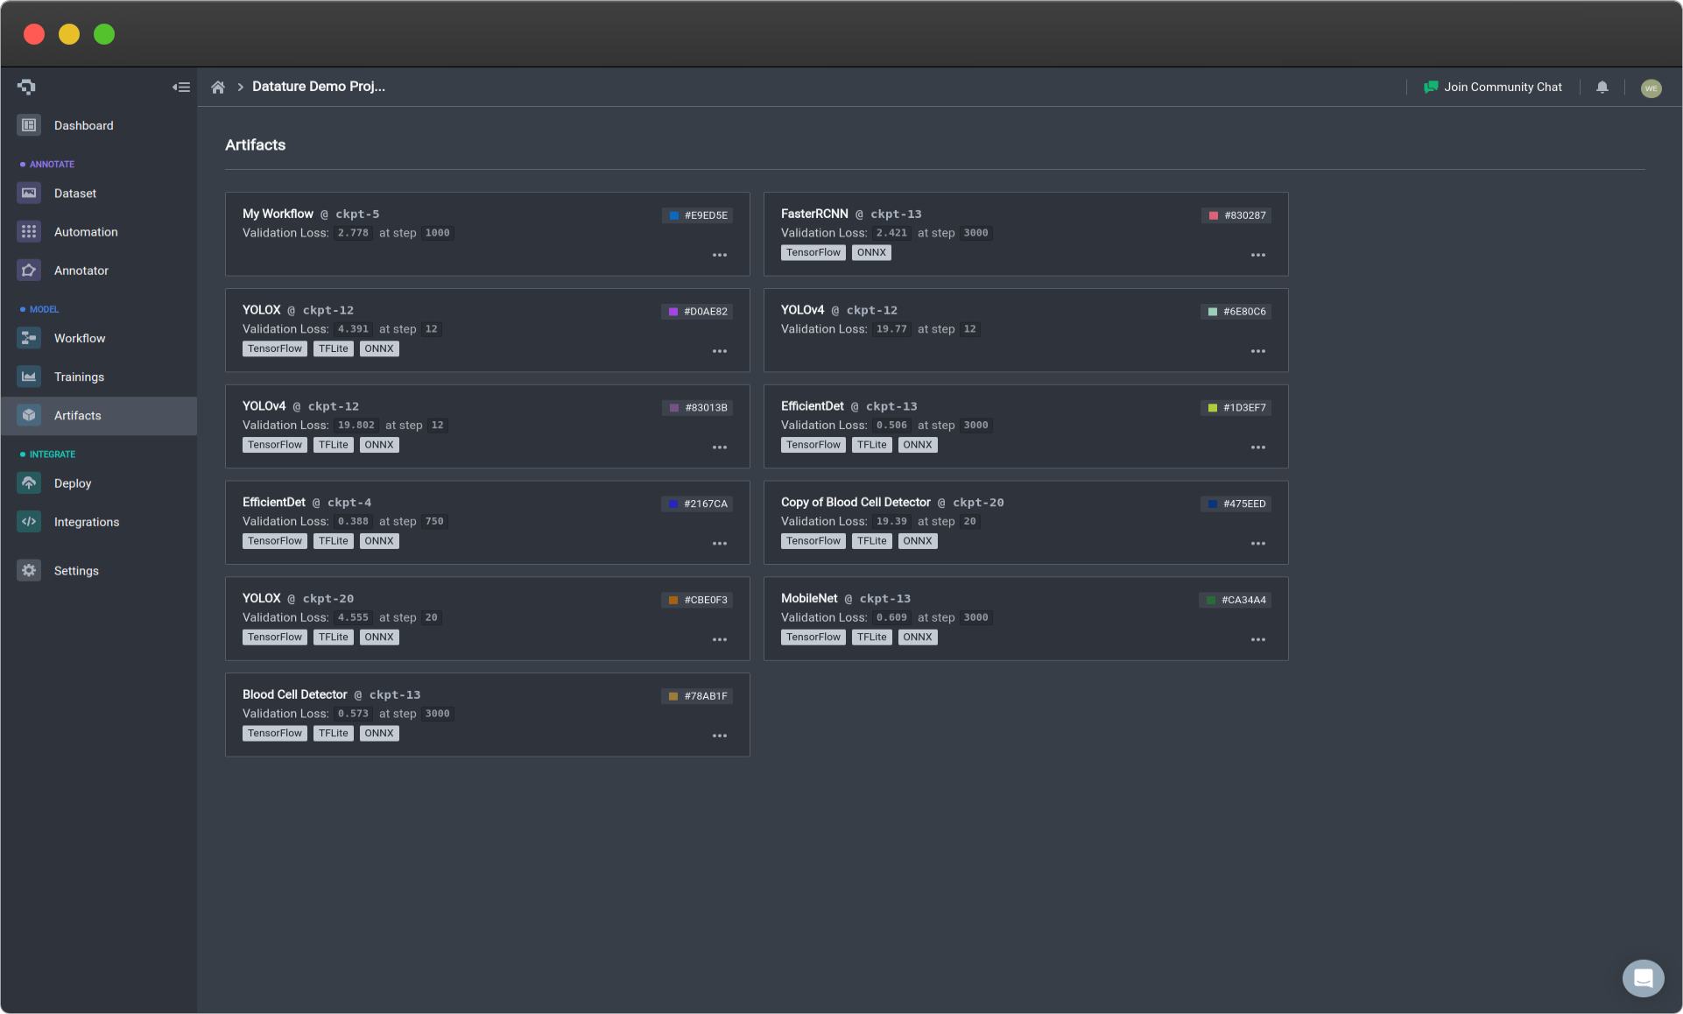1683x1014 pixels.
Task: Click the #2167CA color tag
Action: pyautogui.click(x=698, y=503)
